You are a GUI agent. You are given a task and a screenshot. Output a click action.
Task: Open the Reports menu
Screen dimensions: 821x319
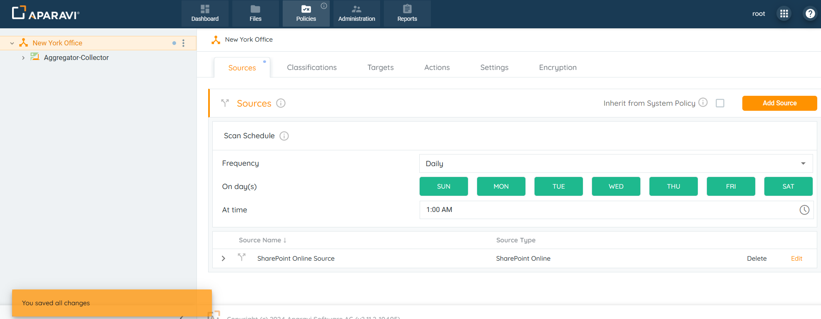tap(407, 14)
